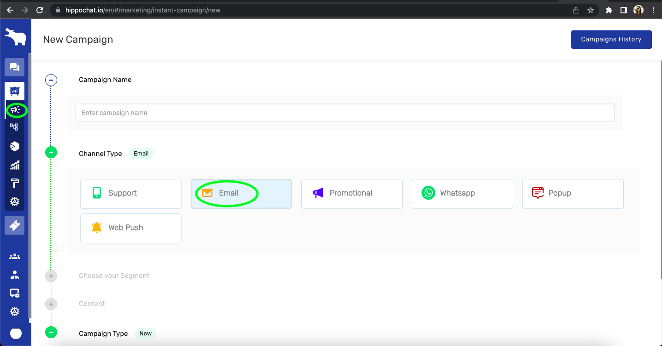This screenshot has width=662, height=346.
Task: Click the three-person team icon in sidebar
Action: [15, 256]
